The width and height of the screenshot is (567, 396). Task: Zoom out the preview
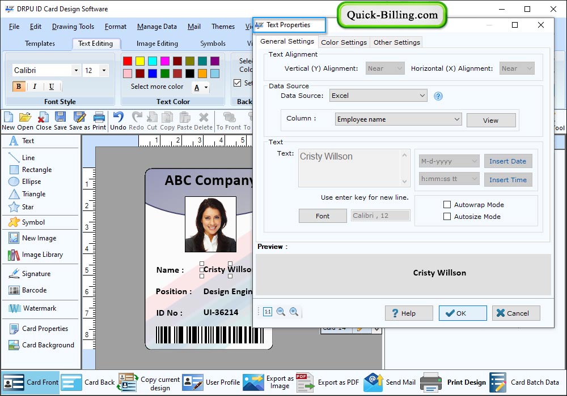pos(281,312)
